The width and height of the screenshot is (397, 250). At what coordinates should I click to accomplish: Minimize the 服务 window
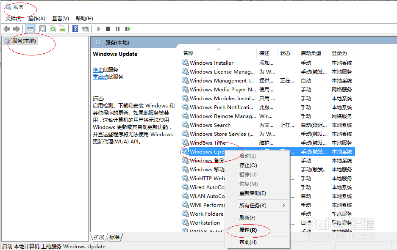[x=380, y=7]
